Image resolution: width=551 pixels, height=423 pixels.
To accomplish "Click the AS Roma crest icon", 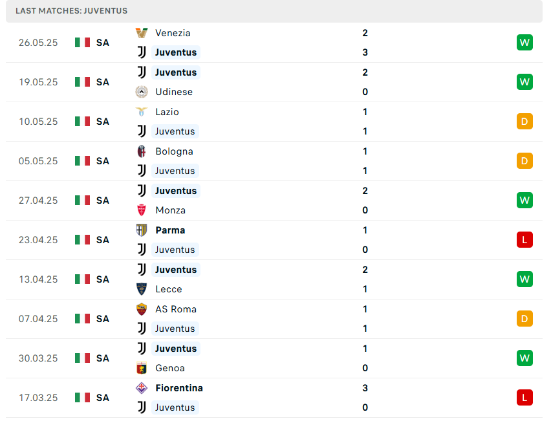I will point(142,309).
